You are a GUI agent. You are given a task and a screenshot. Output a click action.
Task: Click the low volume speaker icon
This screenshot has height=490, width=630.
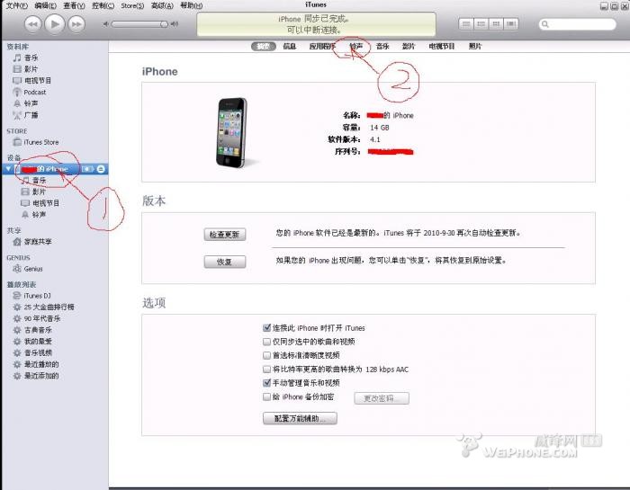coord(105,24)
